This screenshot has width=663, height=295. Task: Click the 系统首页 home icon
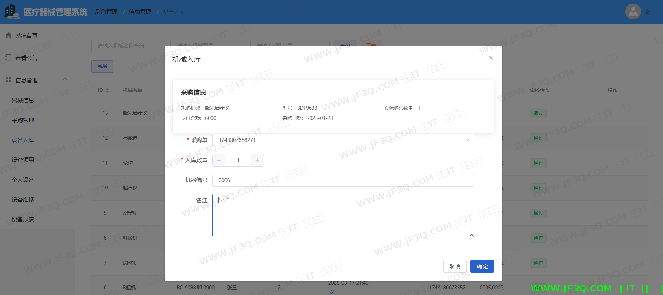[8, 35]
